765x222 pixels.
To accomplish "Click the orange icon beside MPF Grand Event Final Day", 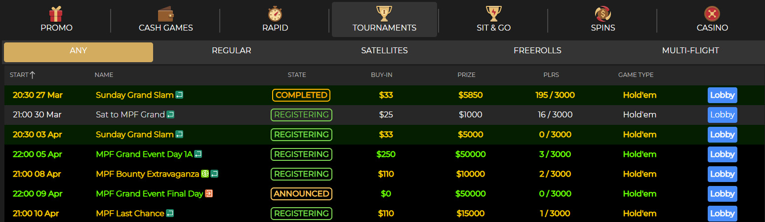I will tap(209, 194).
